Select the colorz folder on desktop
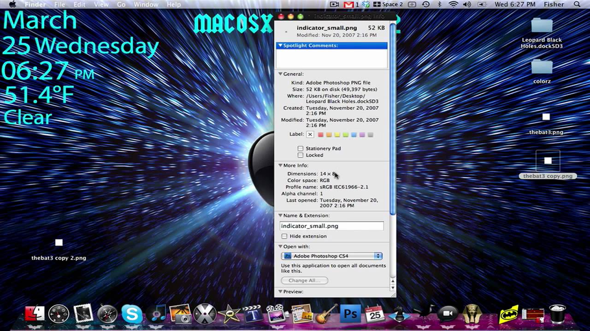The height and width of the screenshot is (331, 590). click(542, 71)
